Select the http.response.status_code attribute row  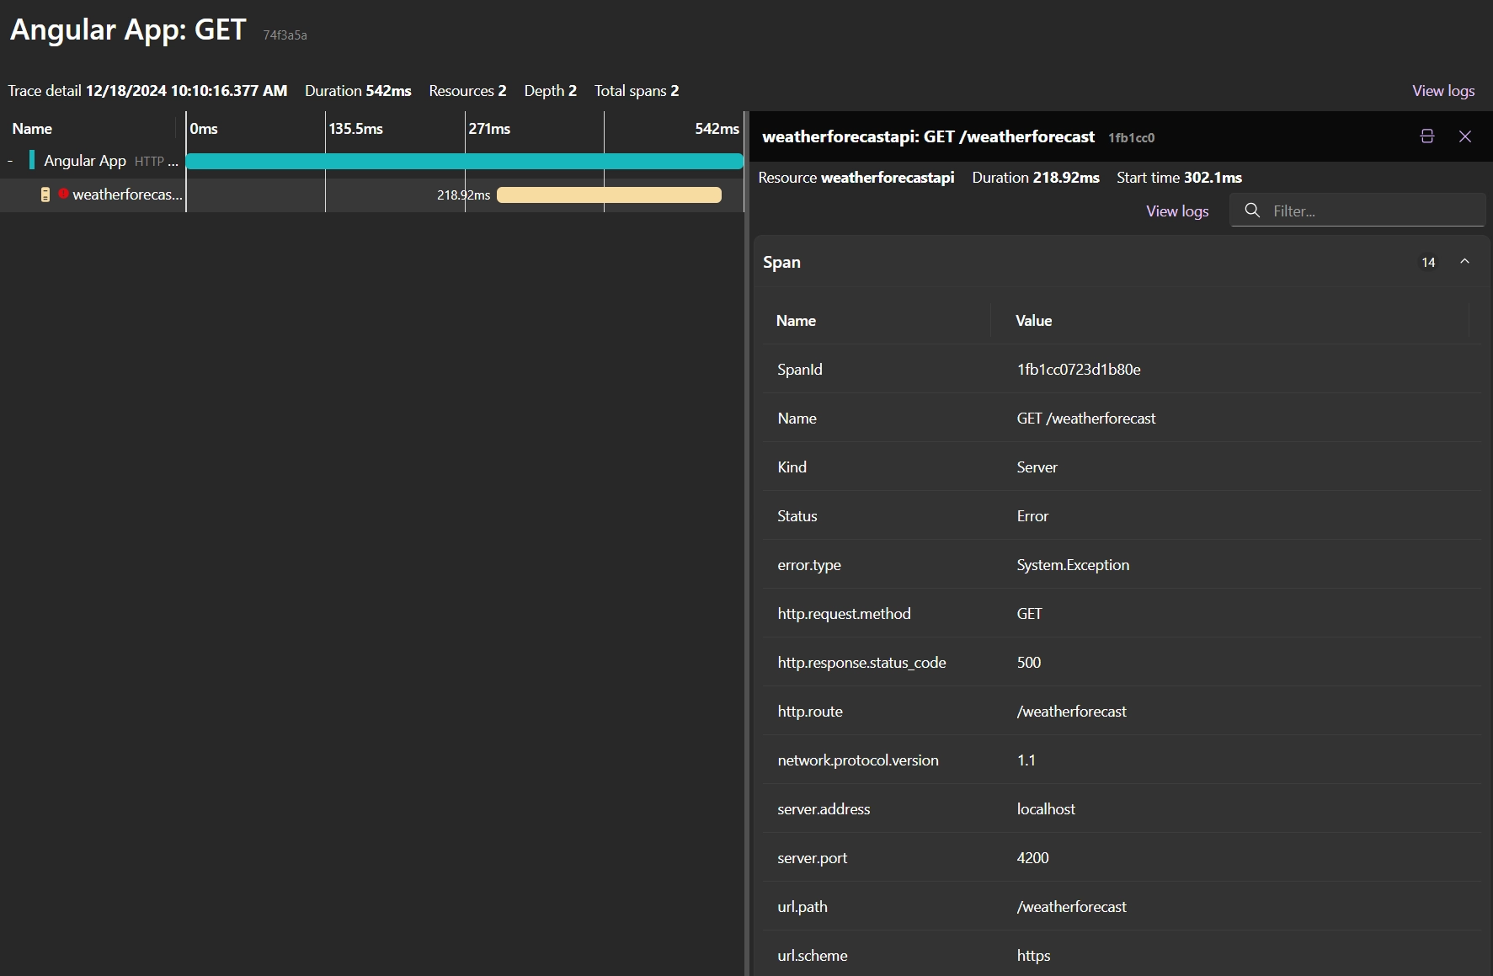tap(861, 663)
